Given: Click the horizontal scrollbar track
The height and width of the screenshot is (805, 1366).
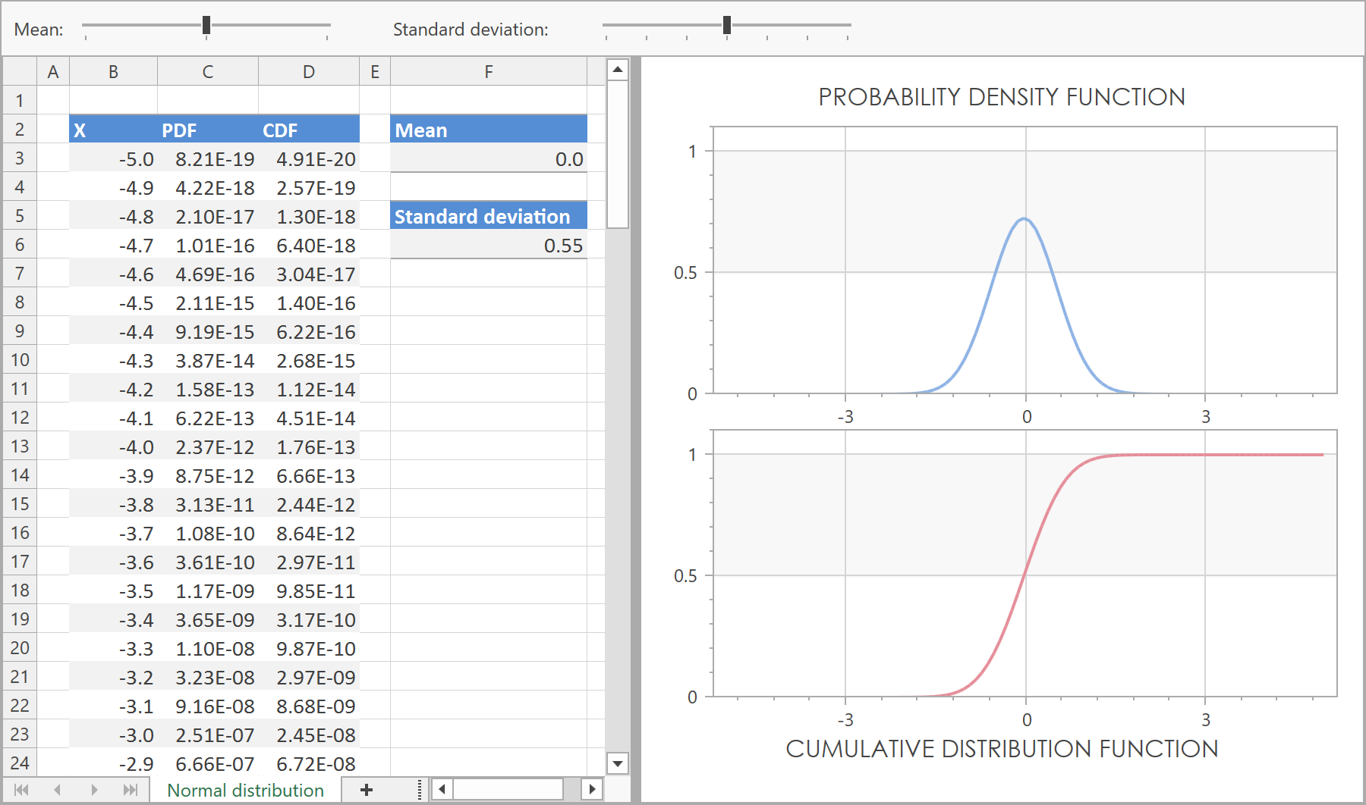Looking at the screenshot, I should (508, 789).
